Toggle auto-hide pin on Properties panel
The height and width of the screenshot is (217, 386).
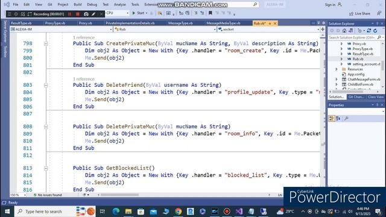click(377, 105)
